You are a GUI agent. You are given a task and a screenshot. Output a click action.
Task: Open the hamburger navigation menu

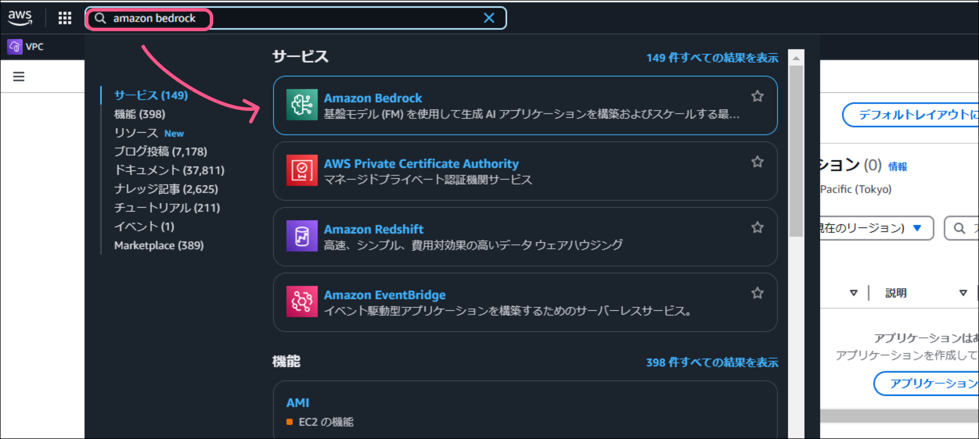click(18, 76)
